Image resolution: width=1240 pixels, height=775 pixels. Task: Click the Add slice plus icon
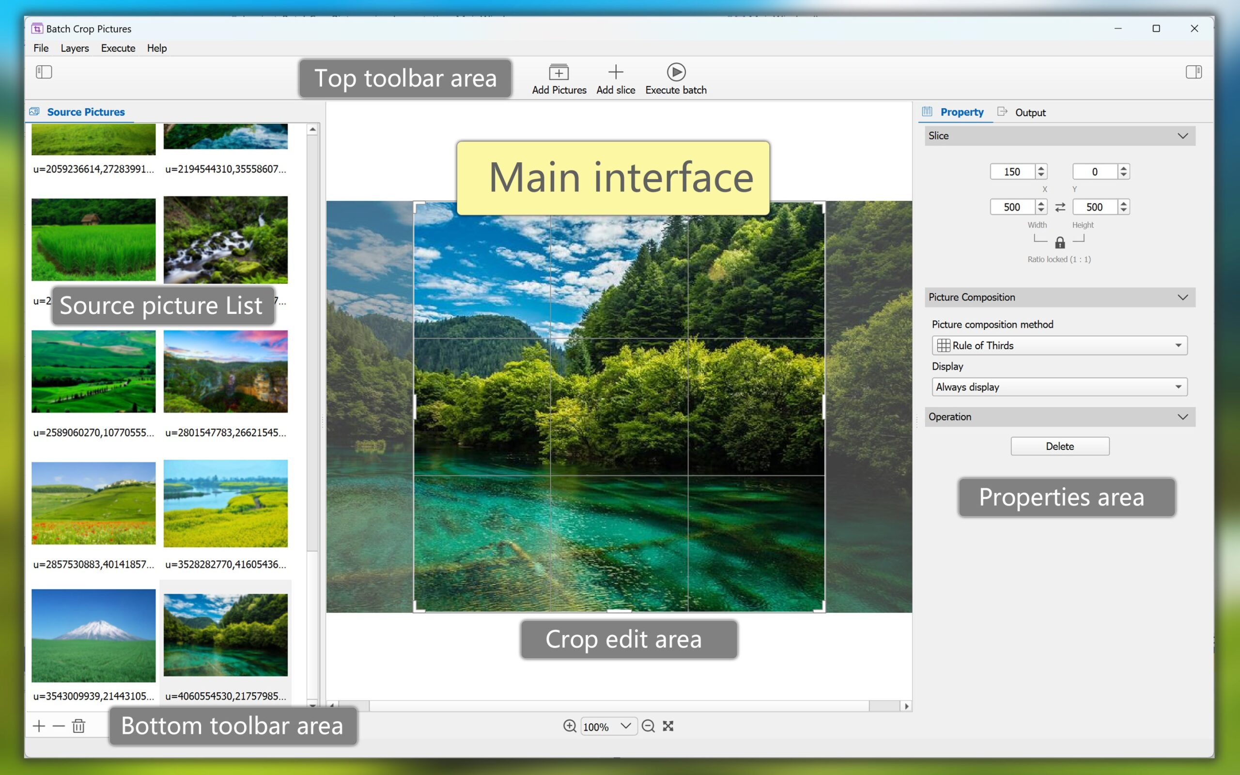[x=615, y=72]
